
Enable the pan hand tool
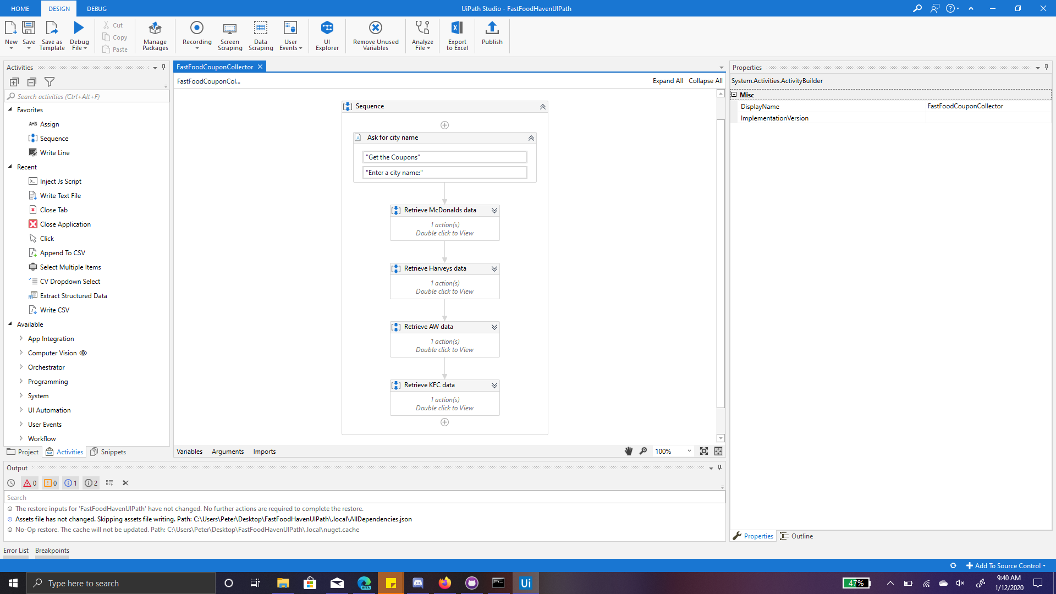coord(629,451)
